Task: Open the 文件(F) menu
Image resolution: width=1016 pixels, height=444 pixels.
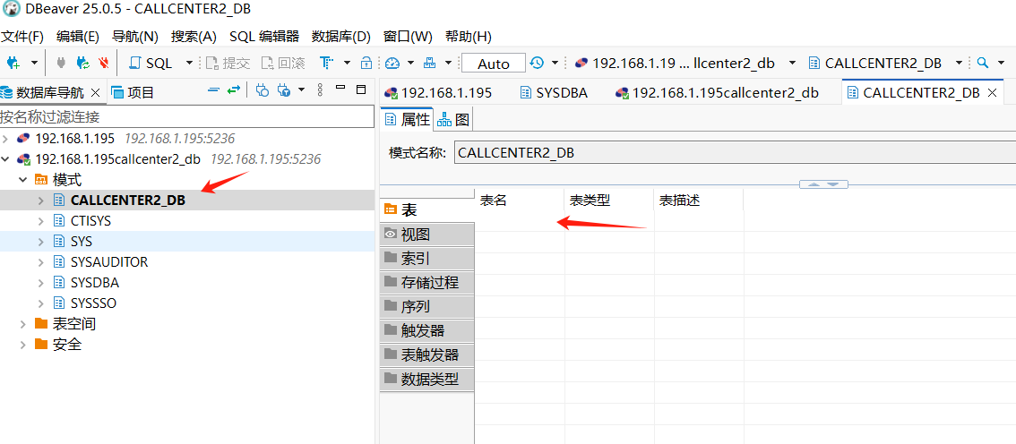Action: click(x=22, y=36)
